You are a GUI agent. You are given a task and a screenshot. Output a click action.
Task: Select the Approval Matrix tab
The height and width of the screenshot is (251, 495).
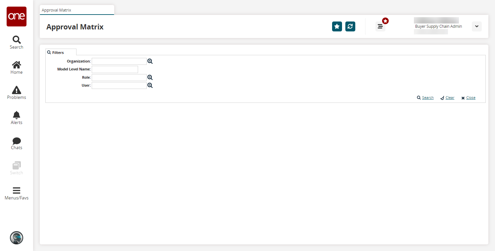coord(76,10)
